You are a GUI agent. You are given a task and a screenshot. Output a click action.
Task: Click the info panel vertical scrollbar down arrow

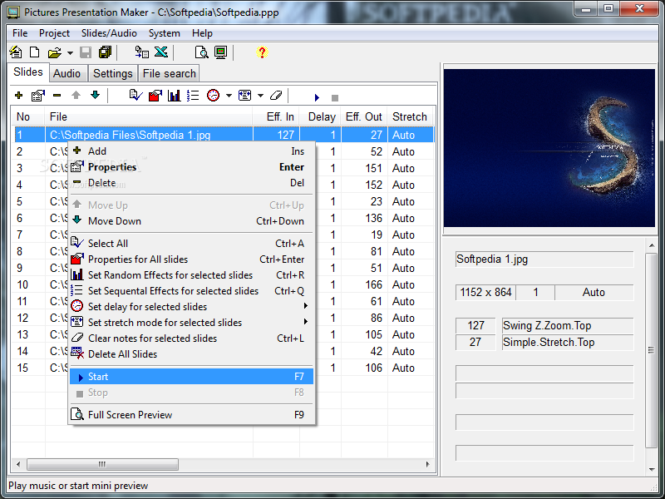tap(652, 470)
